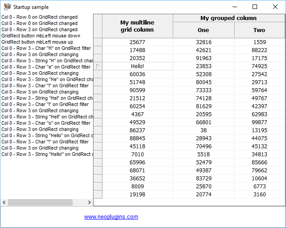Select cell 23853

[204, 66]
